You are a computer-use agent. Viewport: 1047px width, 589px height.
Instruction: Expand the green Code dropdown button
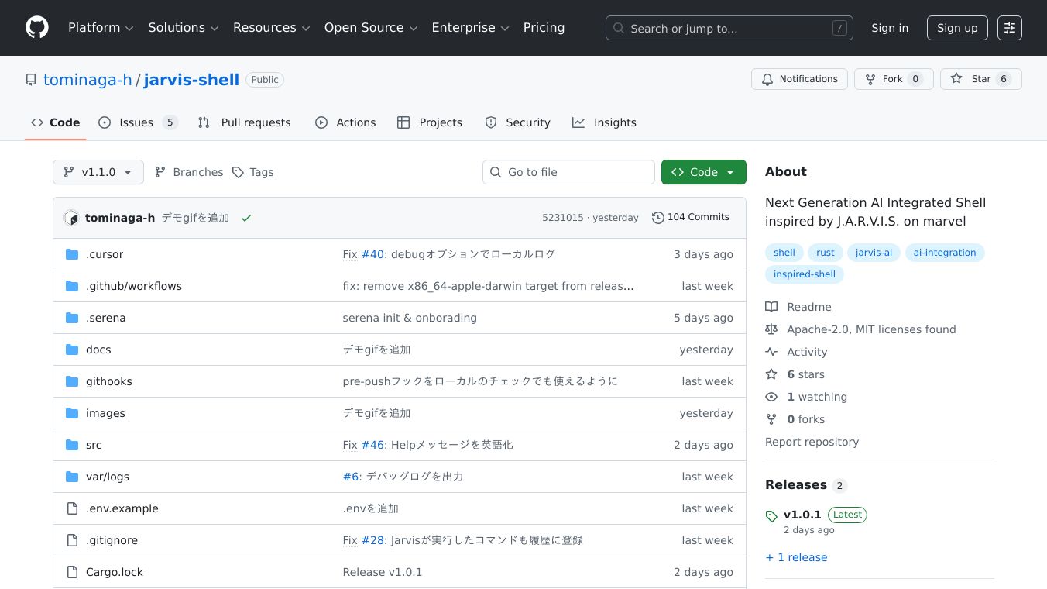point(703,172)
